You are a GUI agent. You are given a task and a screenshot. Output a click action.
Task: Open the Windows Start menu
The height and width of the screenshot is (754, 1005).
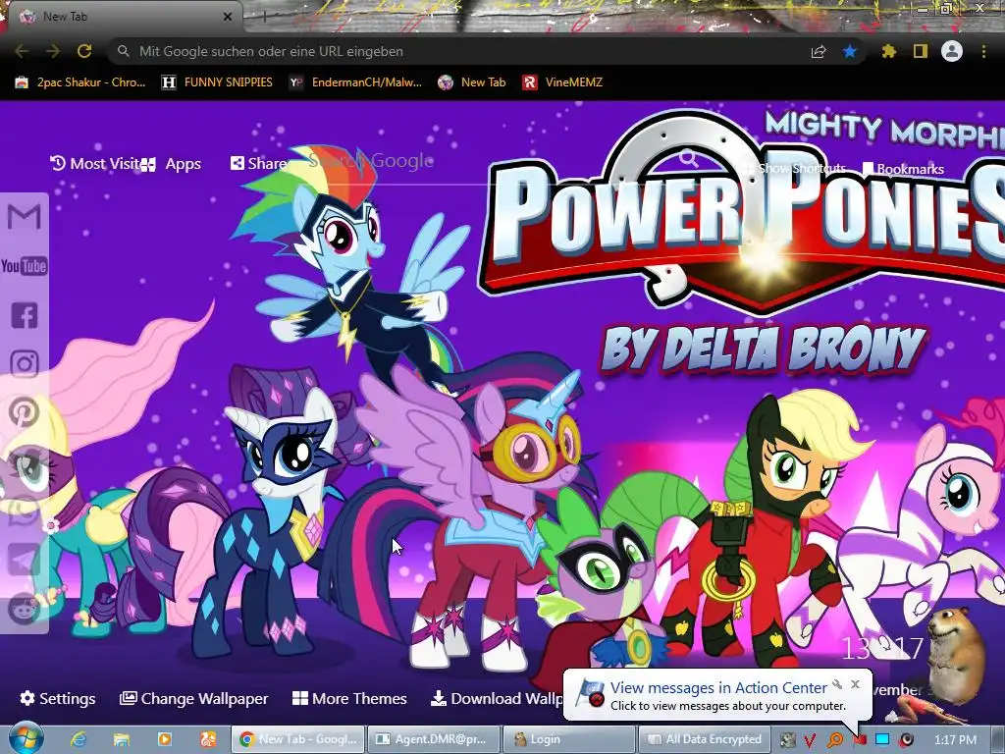(x=26, y=738)
